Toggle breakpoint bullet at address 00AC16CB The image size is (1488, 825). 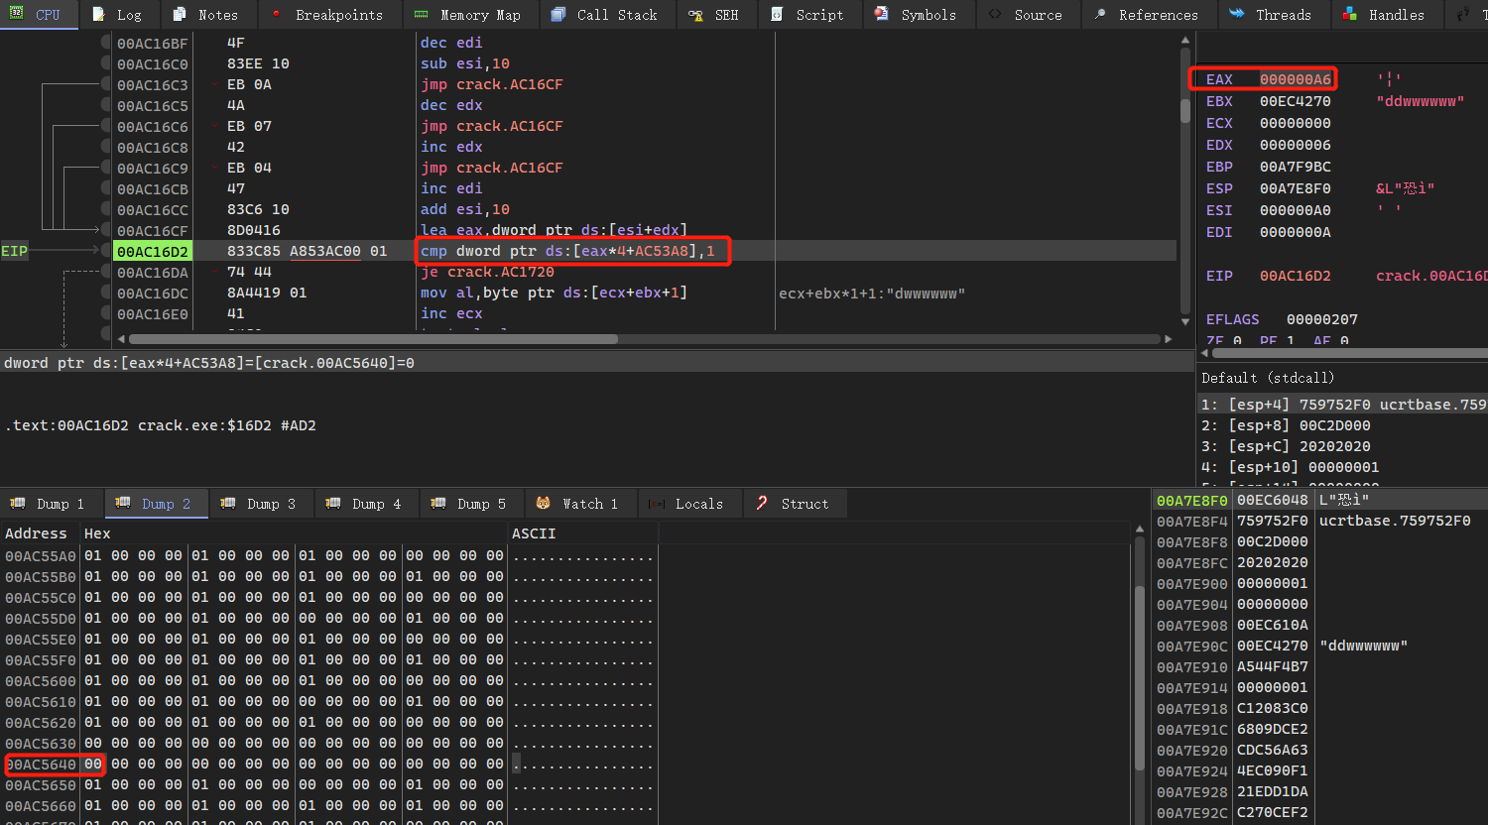(106, 188)
